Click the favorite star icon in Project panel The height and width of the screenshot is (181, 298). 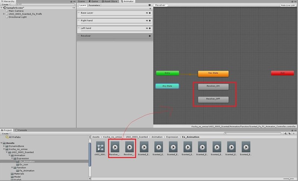294,134
